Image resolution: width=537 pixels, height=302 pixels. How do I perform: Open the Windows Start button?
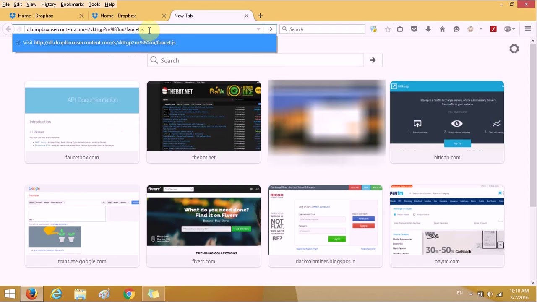[x=10, y=294]
